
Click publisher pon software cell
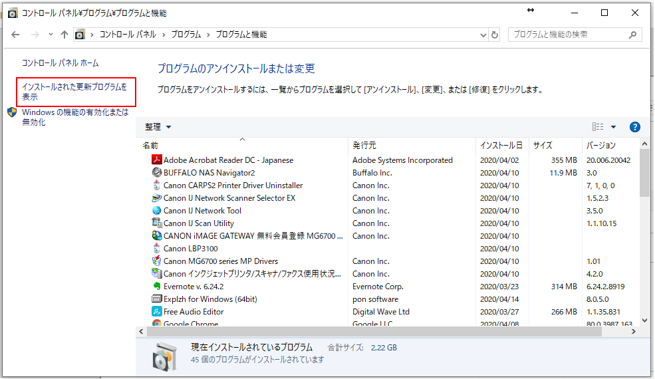(x=375, y=299)
